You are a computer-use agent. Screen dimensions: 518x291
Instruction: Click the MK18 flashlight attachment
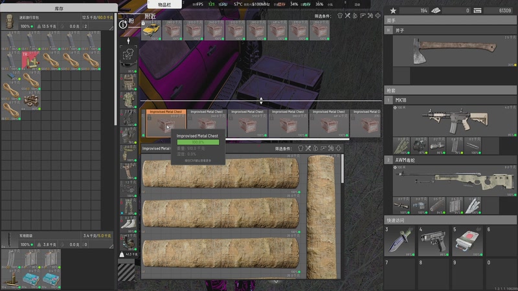coord(437,146)
